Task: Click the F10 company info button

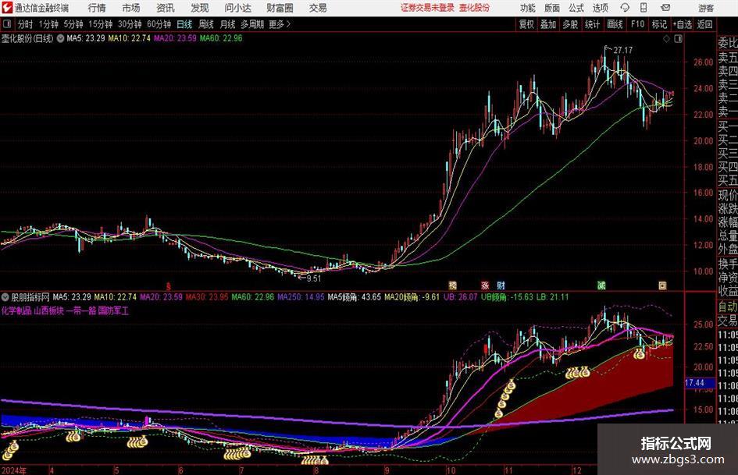Action: tap(637, 24)
